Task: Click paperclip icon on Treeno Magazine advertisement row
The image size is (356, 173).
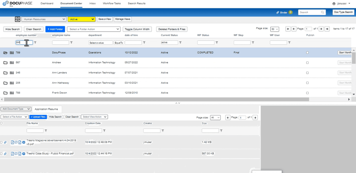Action: (5, 142)
